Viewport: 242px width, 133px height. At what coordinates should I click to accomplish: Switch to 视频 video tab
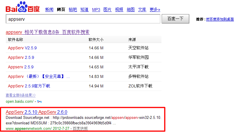pyautogui.click(x=119, y=10)
